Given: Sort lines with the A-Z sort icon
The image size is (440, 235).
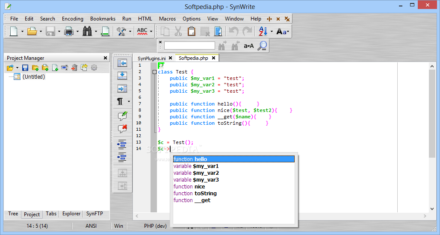Looking at the screenshot, I should coord(263,31).
